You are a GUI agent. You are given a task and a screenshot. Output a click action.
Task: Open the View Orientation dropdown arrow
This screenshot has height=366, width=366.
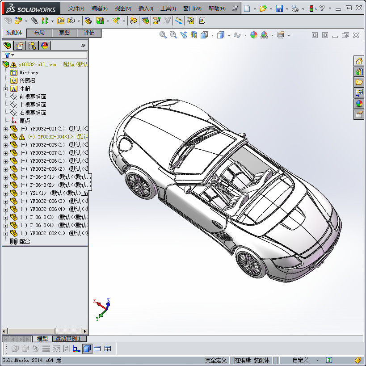pos(212,35)
